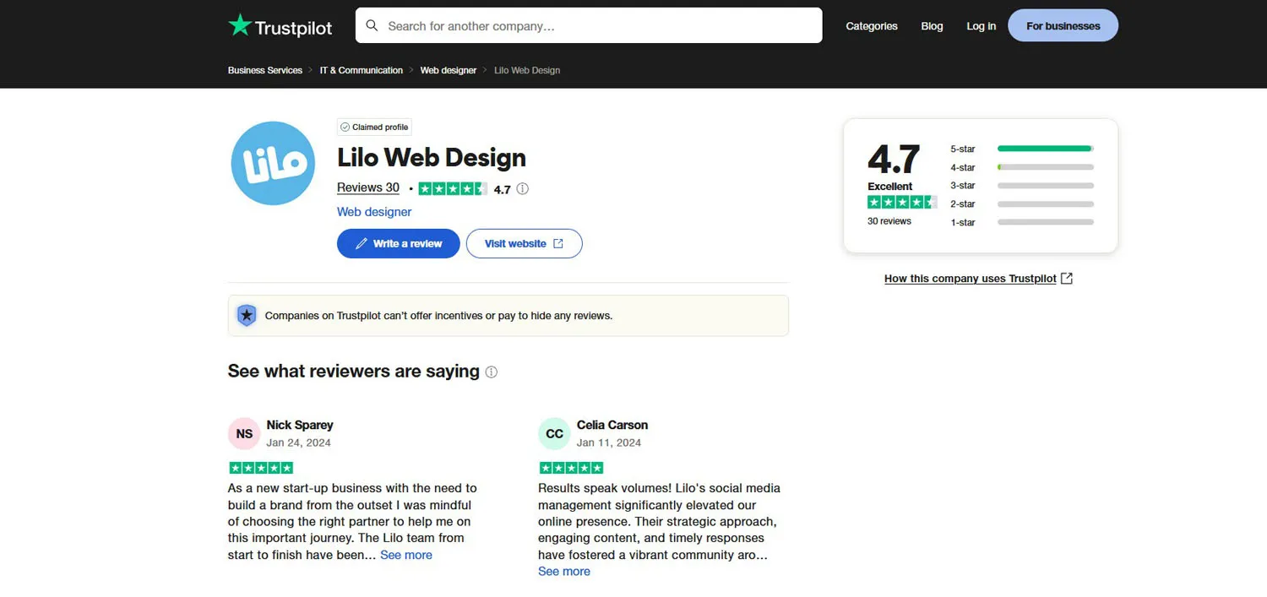Click the 4-star progress bar

1046,167
